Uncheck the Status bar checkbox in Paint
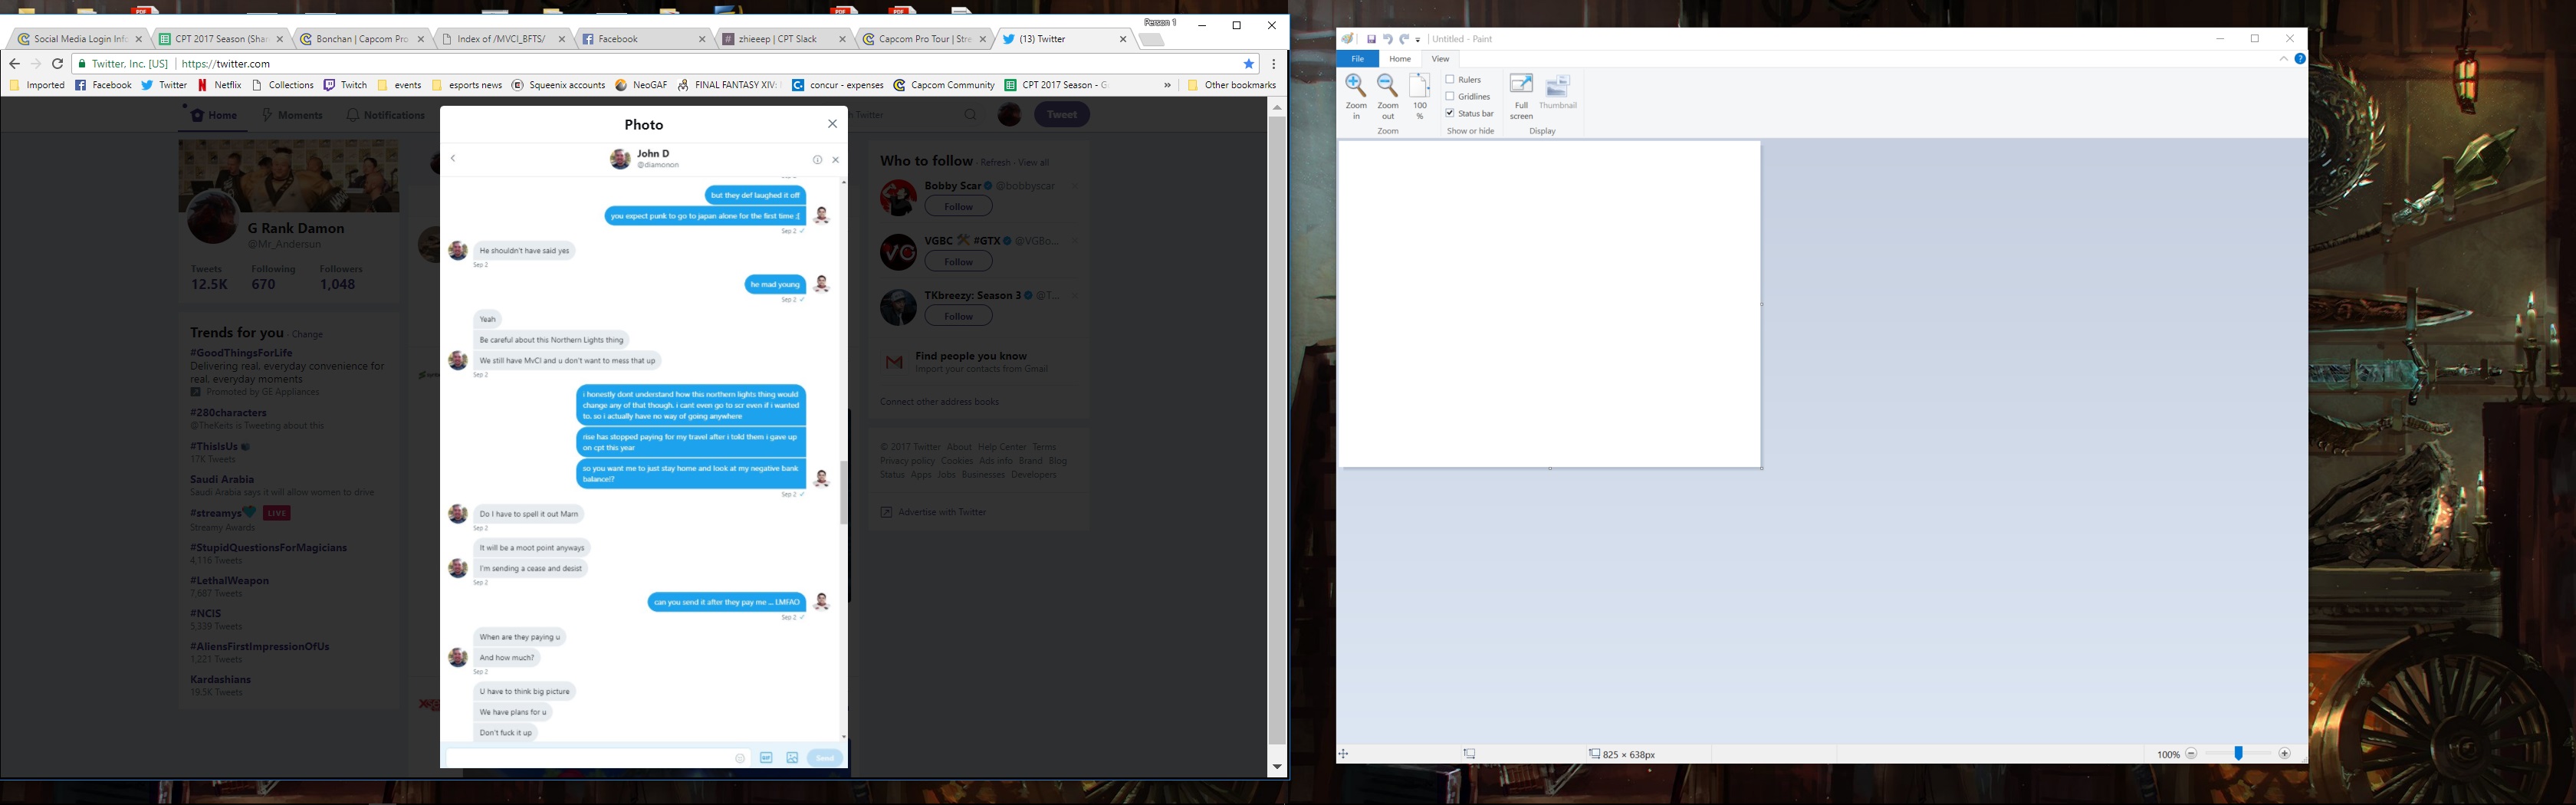Screen dimensions: 2576x805 1450,113
